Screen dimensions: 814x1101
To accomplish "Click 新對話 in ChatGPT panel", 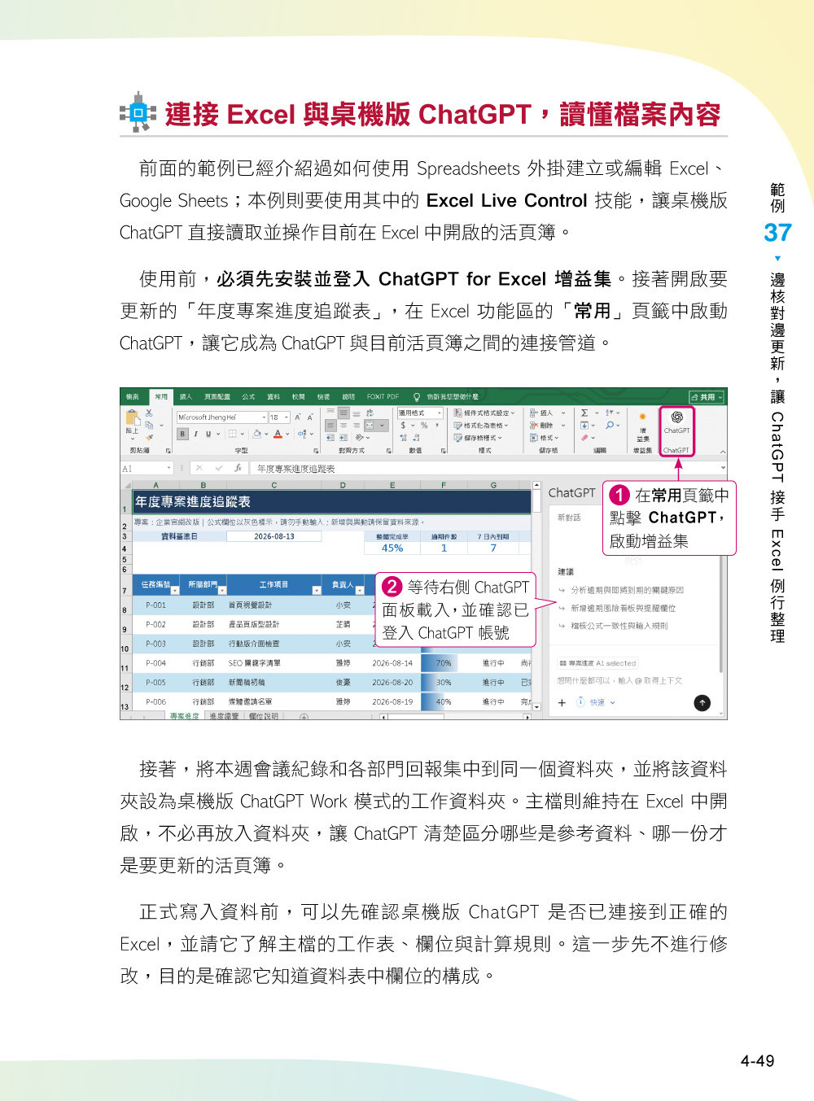I will point(569,518).
